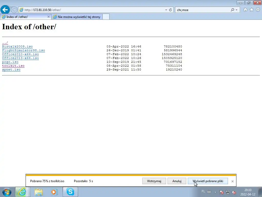
Task: Click the on-screen keyboard tray icon
Action: point(209,192)
